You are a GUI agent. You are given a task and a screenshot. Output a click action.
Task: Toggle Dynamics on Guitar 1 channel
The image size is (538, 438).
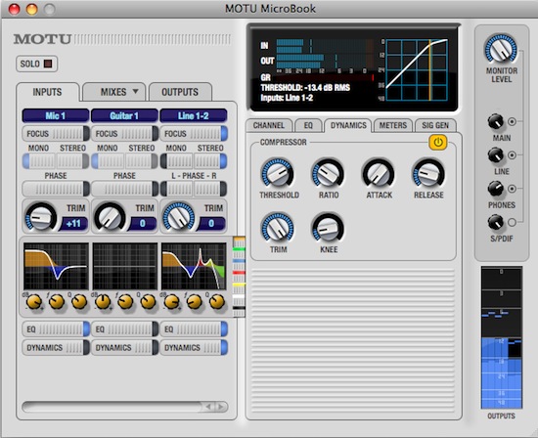tap(124, 347)
